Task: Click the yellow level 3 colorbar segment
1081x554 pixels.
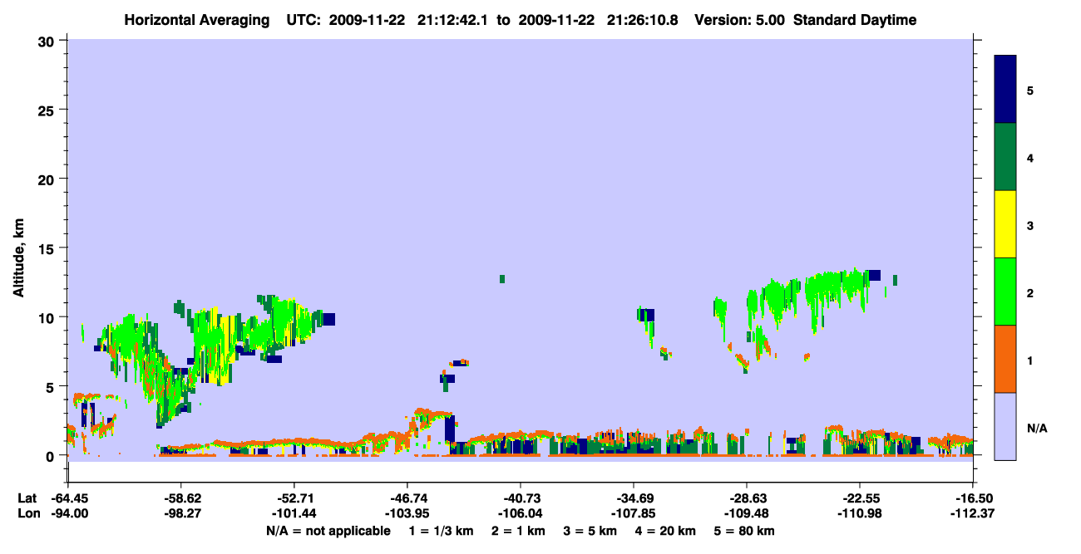Action: 1005,224
